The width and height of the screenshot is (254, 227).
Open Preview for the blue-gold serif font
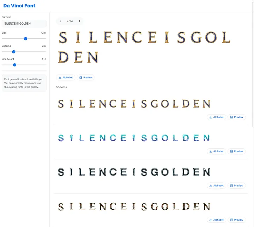pos(236,117)
